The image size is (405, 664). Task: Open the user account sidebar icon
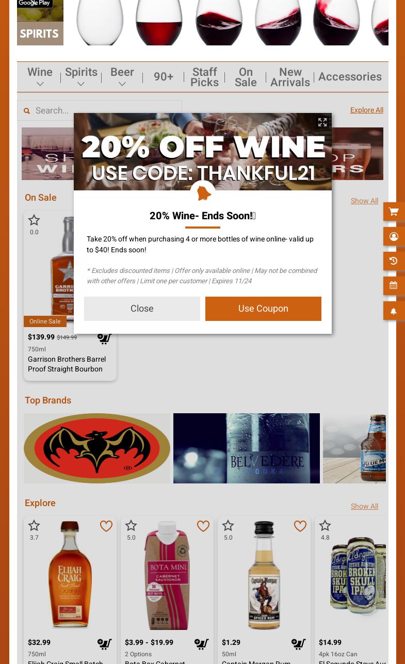[394, 236]
